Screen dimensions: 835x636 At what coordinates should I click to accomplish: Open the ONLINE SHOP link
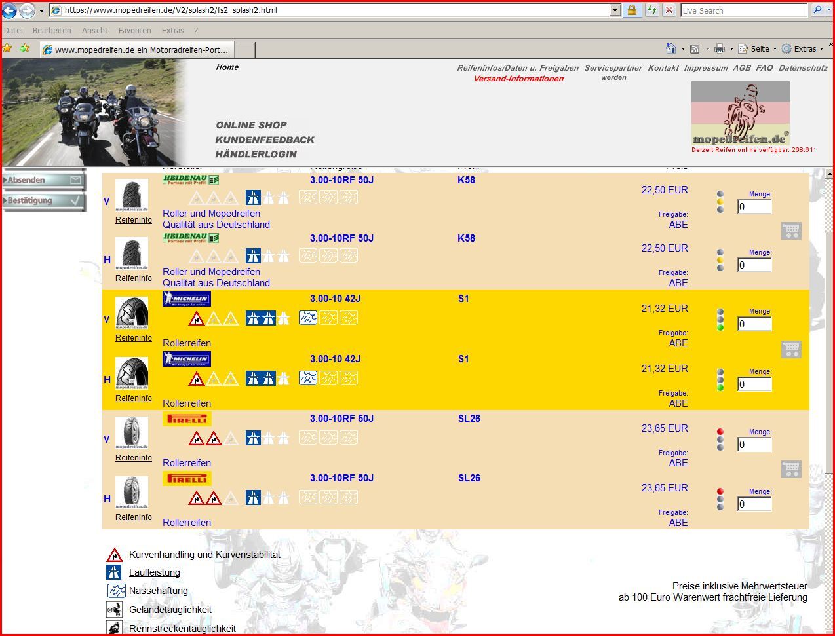point(251,125)
